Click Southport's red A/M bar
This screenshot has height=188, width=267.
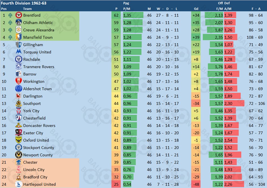[234, 104]
